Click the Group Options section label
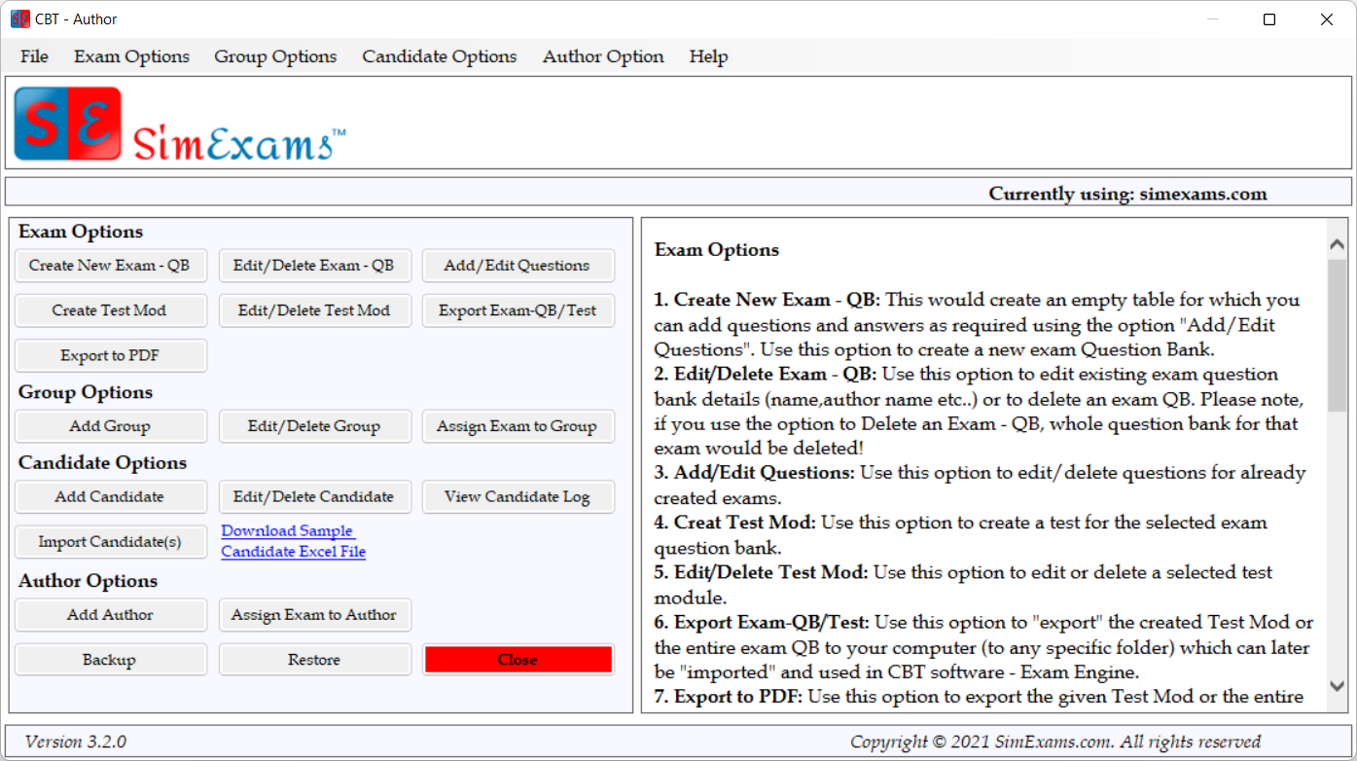Viewport: 1357px width, 761px height. pos(86,392)
